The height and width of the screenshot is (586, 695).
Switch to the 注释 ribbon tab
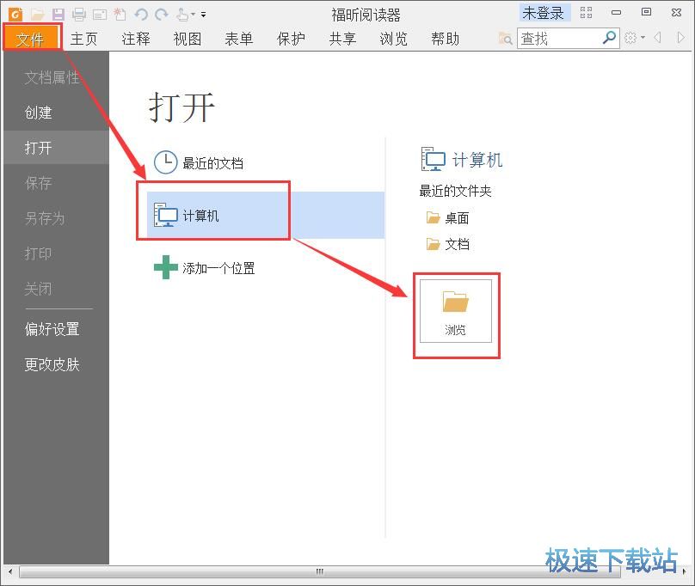[135, 39]
